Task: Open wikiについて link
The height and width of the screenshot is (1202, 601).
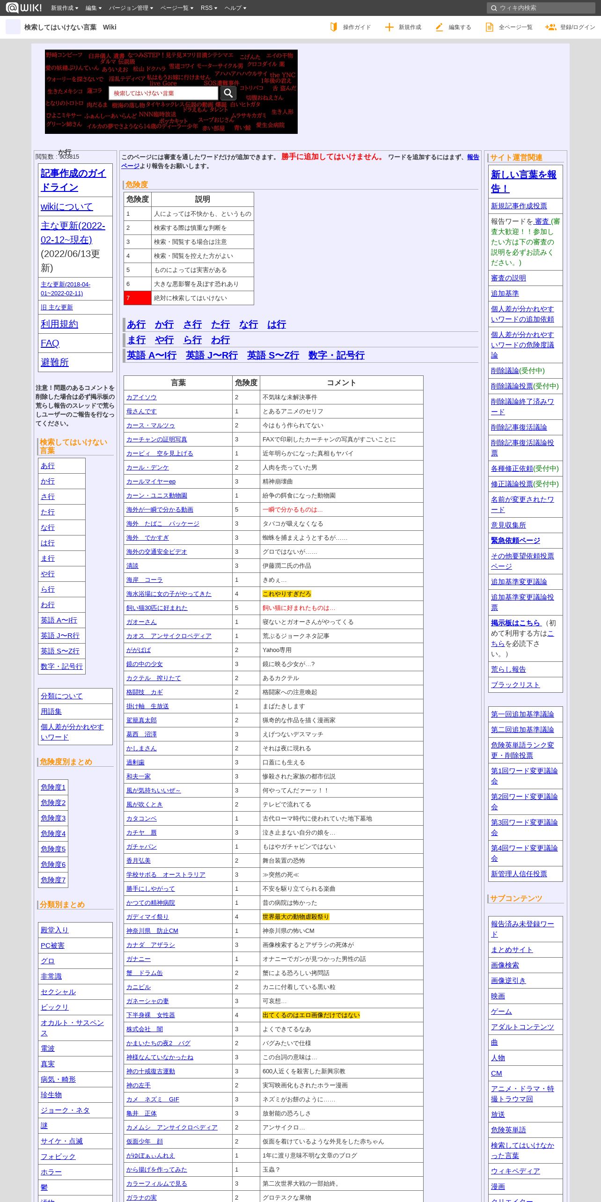Action: (x=67, y=206)
